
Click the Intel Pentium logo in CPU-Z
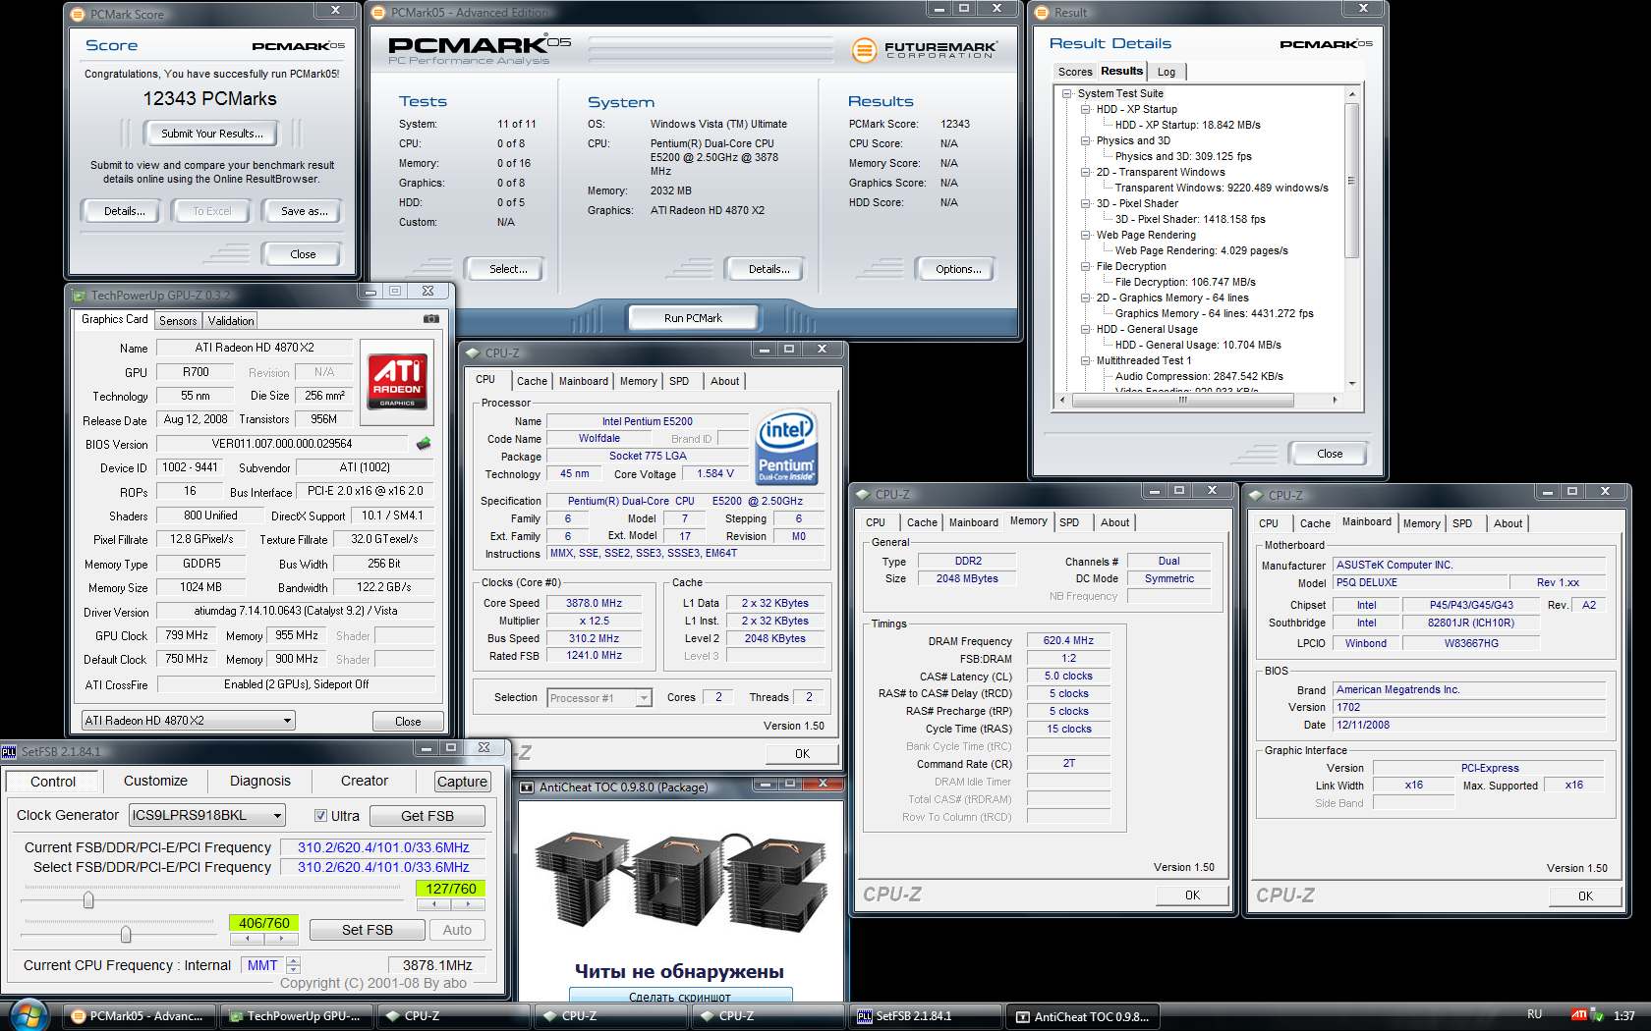coord(786,448)
